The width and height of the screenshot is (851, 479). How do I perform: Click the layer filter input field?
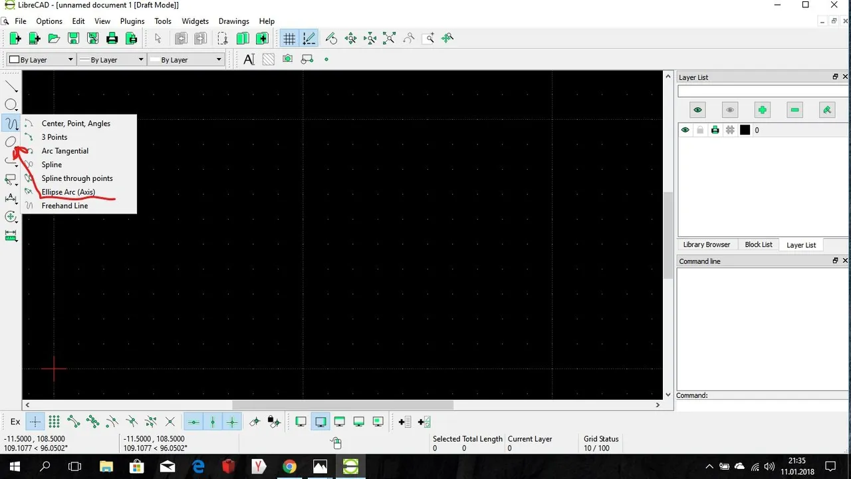[763, 90]
